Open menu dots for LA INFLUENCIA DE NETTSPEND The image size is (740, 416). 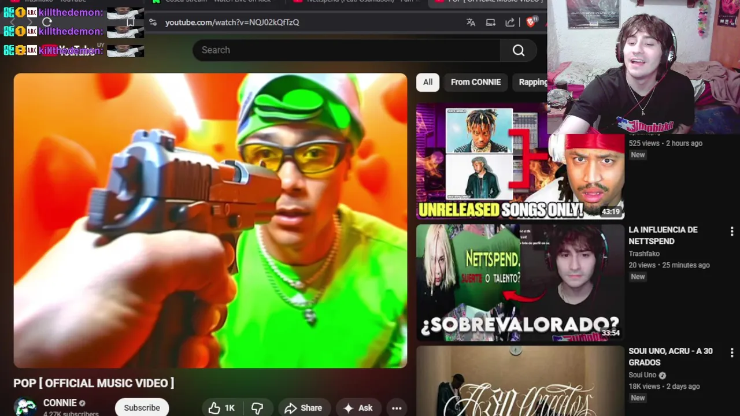732,231
